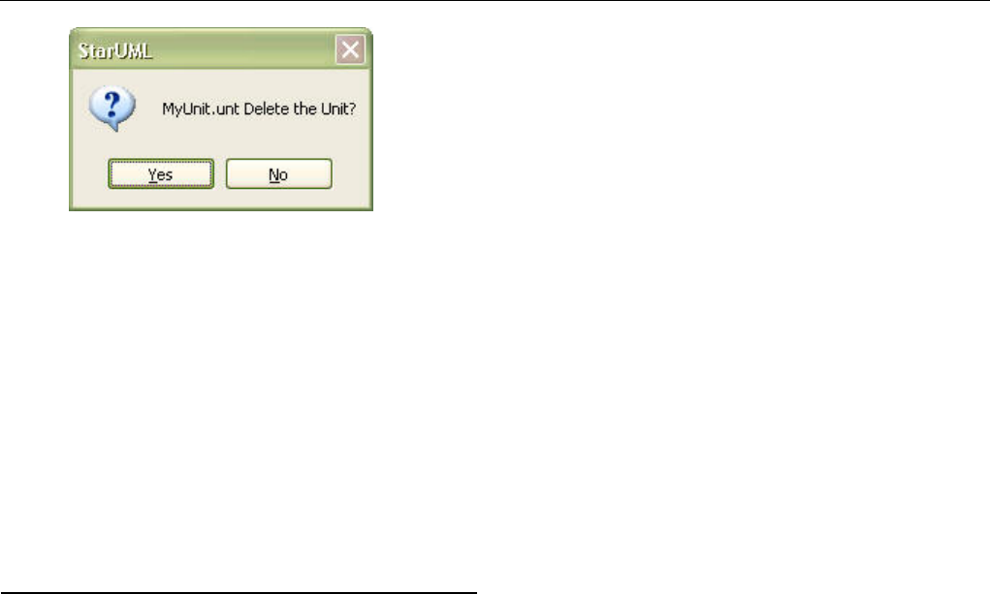Image resolution: width=990 pixels, height=594 pixels.
Task: Click the word 'MyUnit.unt' in the message
Action: (201, 109)
